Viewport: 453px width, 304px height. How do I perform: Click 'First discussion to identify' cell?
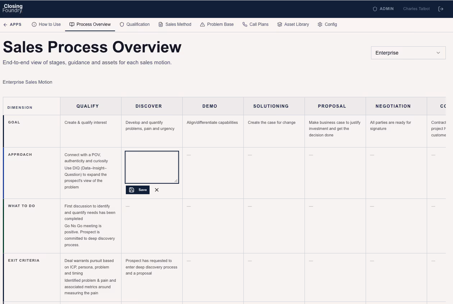pos(90,225)
